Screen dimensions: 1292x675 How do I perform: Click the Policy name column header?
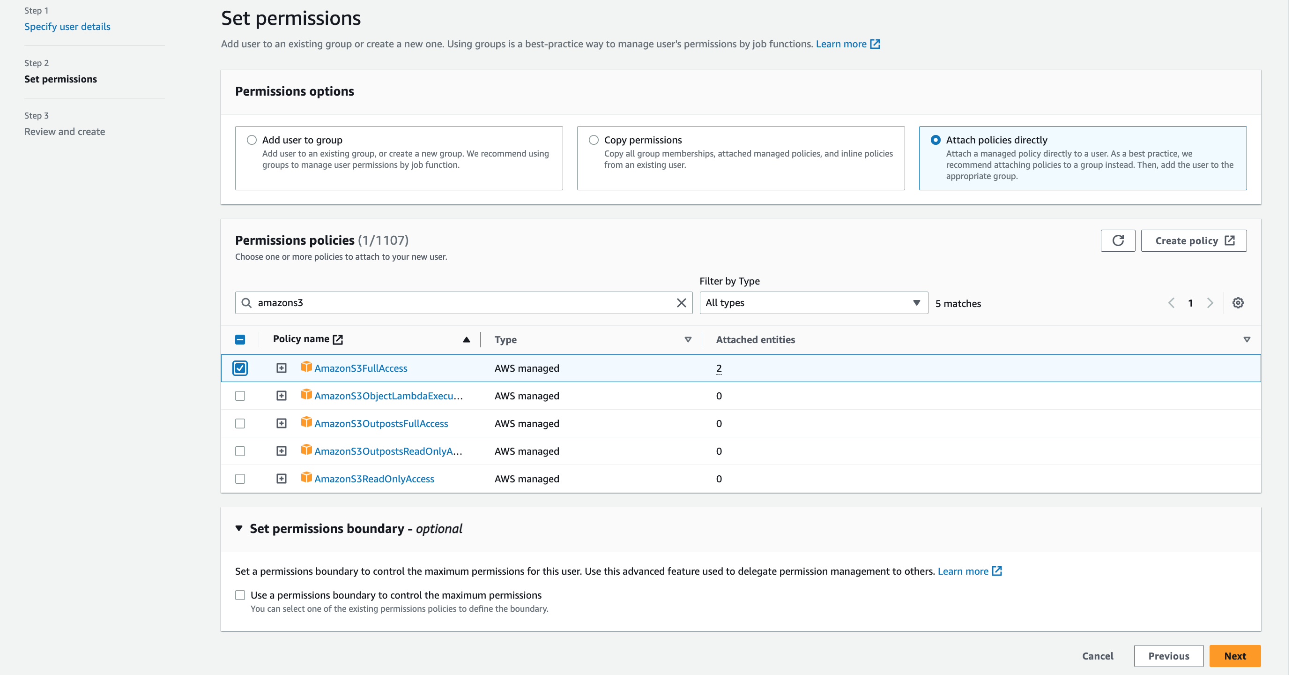pos(301,339)
